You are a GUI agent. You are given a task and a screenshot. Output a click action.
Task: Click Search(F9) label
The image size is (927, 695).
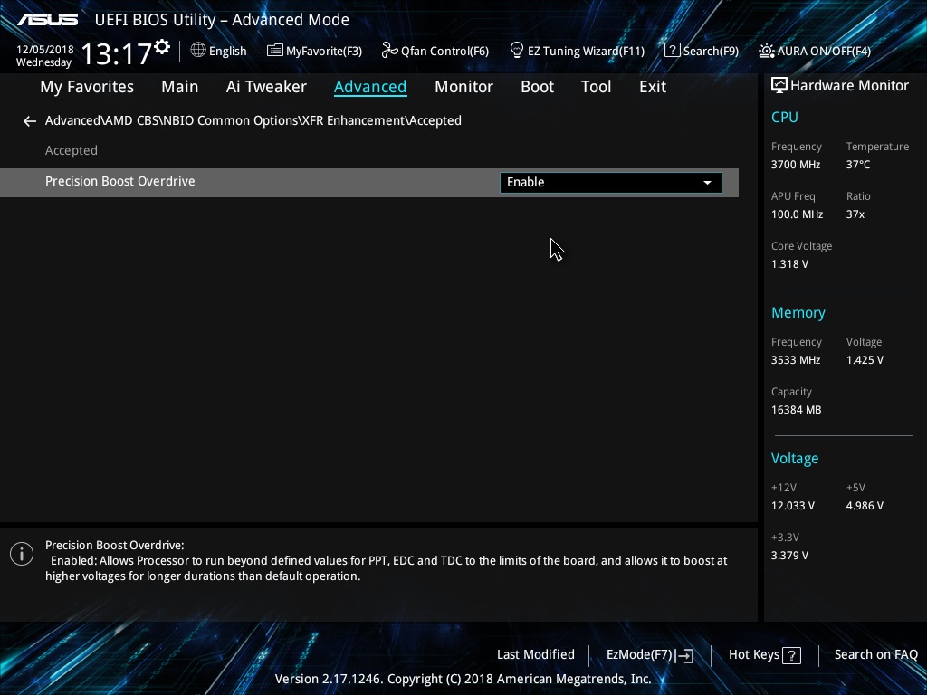(x=711, y=52)
